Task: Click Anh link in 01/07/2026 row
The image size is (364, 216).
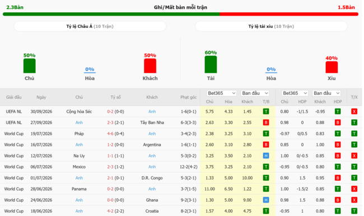Action: coord(79,178)
